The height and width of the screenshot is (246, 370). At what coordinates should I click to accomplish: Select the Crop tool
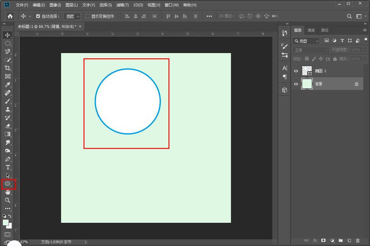pyautogui.click(x=8, y=68)
